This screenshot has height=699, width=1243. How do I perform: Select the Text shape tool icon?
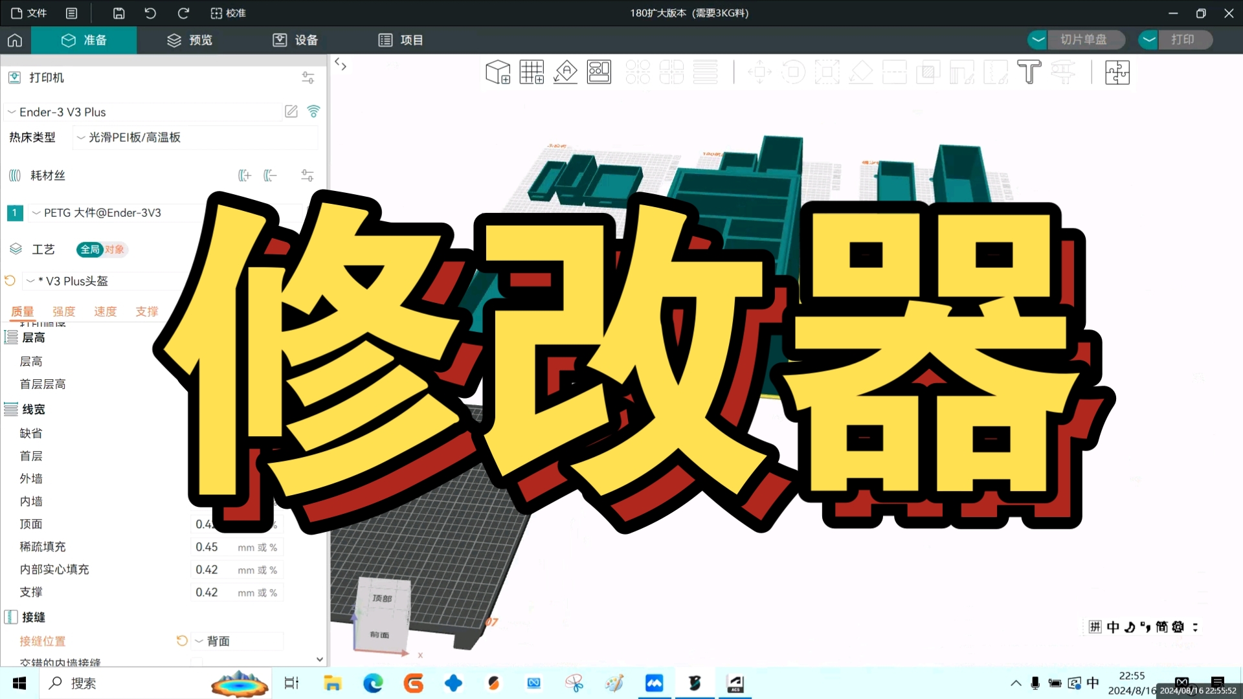coord(1029,72)
